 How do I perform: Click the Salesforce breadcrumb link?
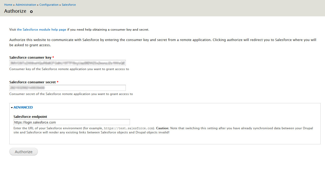[x=69, y=5]
